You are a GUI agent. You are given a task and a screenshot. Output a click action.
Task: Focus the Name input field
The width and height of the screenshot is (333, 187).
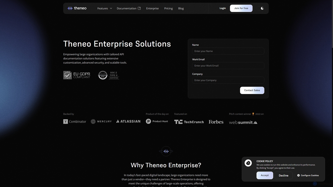coord(228,51)
